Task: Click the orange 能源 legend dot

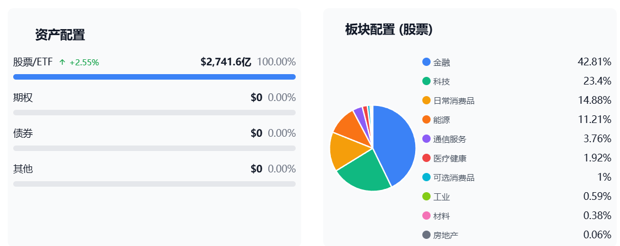Action: (x=426, y=120)
